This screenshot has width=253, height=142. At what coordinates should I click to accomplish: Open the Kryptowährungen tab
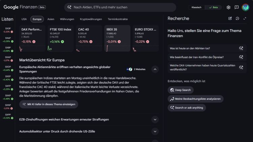coord(91,19)
